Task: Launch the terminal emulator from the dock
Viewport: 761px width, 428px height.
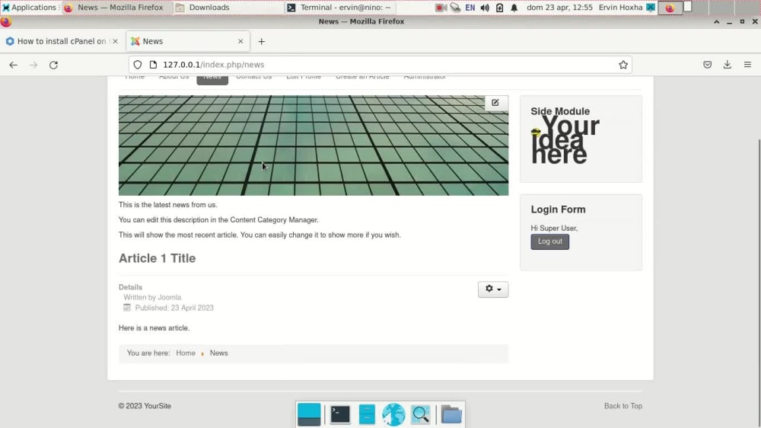Action: click(339, 414)
